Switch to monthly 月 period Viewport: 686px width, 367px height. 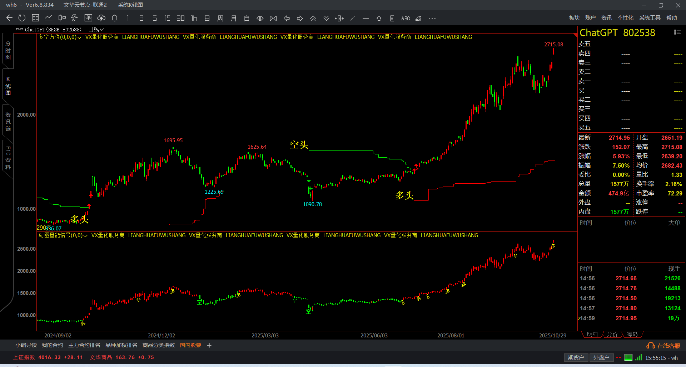234,18
